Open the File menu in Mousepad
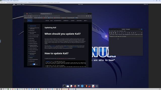161x90 pixels. tap(110, 31)
